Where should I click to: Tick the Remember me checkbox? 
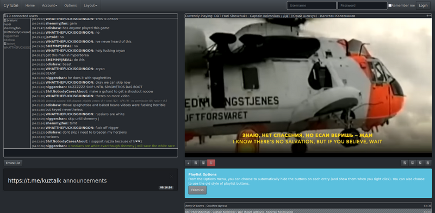tap(390, 5)
